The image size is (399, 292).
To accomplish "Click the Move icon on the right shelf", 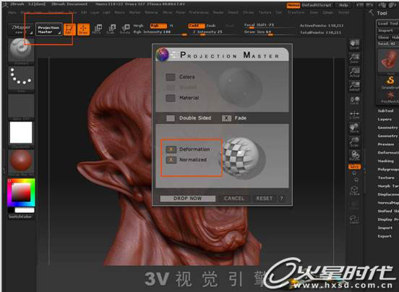I will tap(354, 128).
